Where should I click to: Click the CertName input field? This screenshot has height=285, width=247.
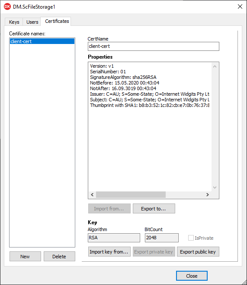[x=154, y=46]
